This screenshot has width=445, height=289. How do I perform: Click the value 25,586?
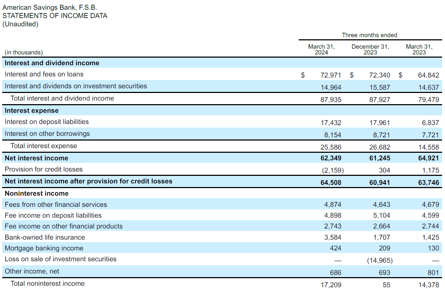pyautogui.click(x=331, y=147)
